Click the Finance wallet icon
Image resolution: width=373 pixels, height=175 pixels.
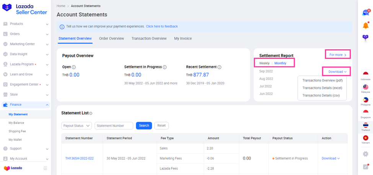pos(5,105)
